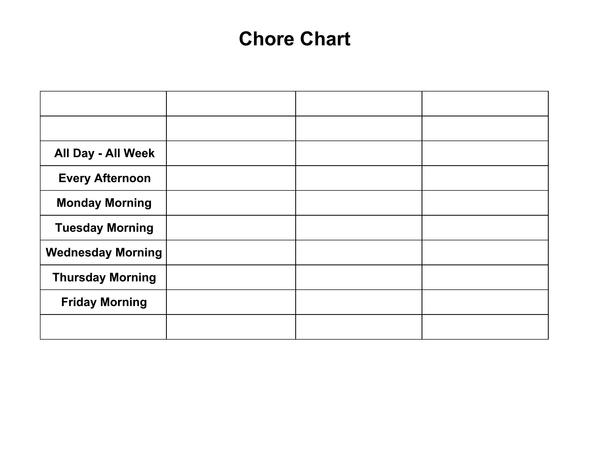Click third-column cell in Monday Morning row
Viewport: 590px width, 456px height.
click(x=359, y=203)
